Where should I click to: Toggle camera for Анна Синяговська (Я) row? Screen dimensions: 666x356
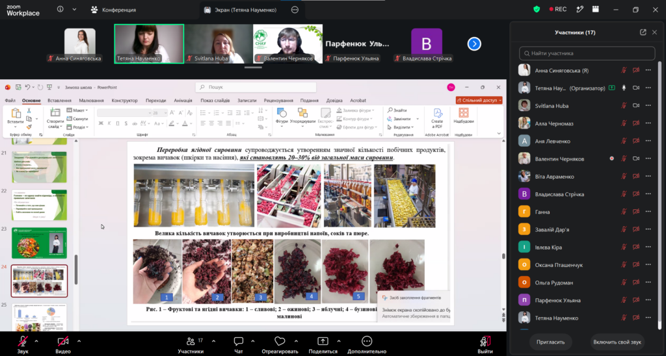click(x=636, y=70)
